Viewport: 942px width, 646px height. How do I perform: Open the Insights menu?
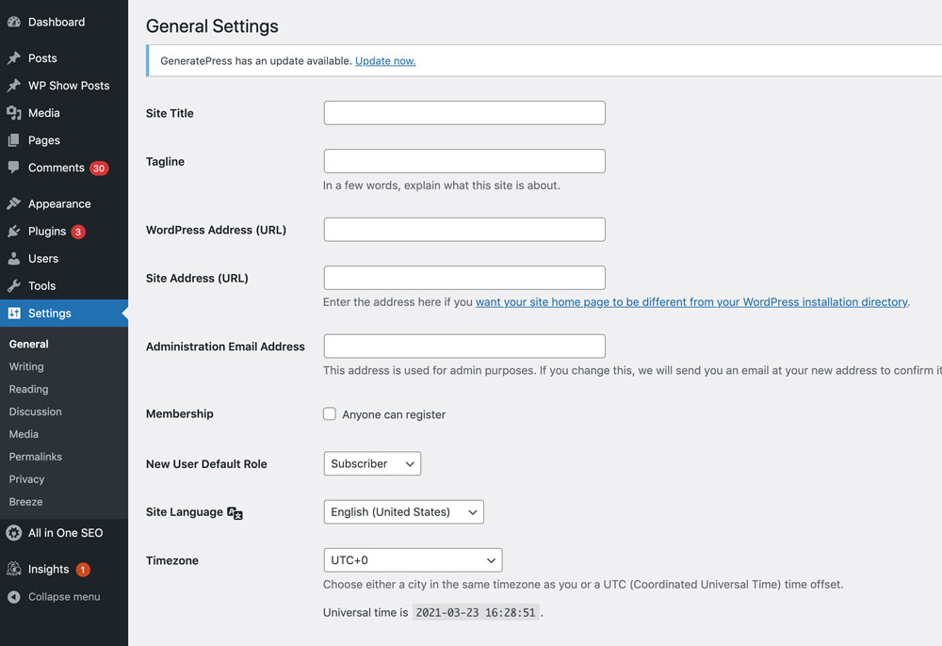point(64,569)
